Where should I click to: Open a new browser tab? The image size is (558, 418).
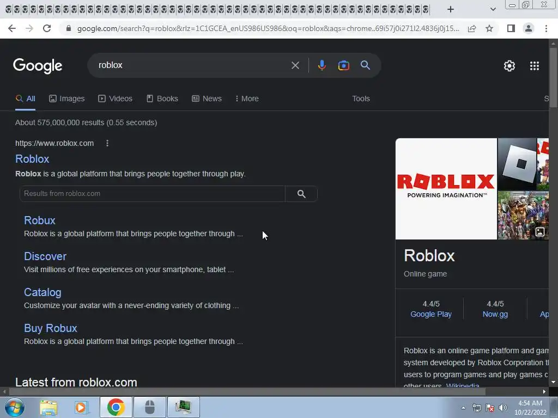tap(451, 9)
